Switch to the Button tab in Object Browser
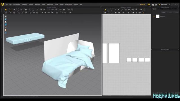This screenshot has height=101, width=180. click(159, 9)
